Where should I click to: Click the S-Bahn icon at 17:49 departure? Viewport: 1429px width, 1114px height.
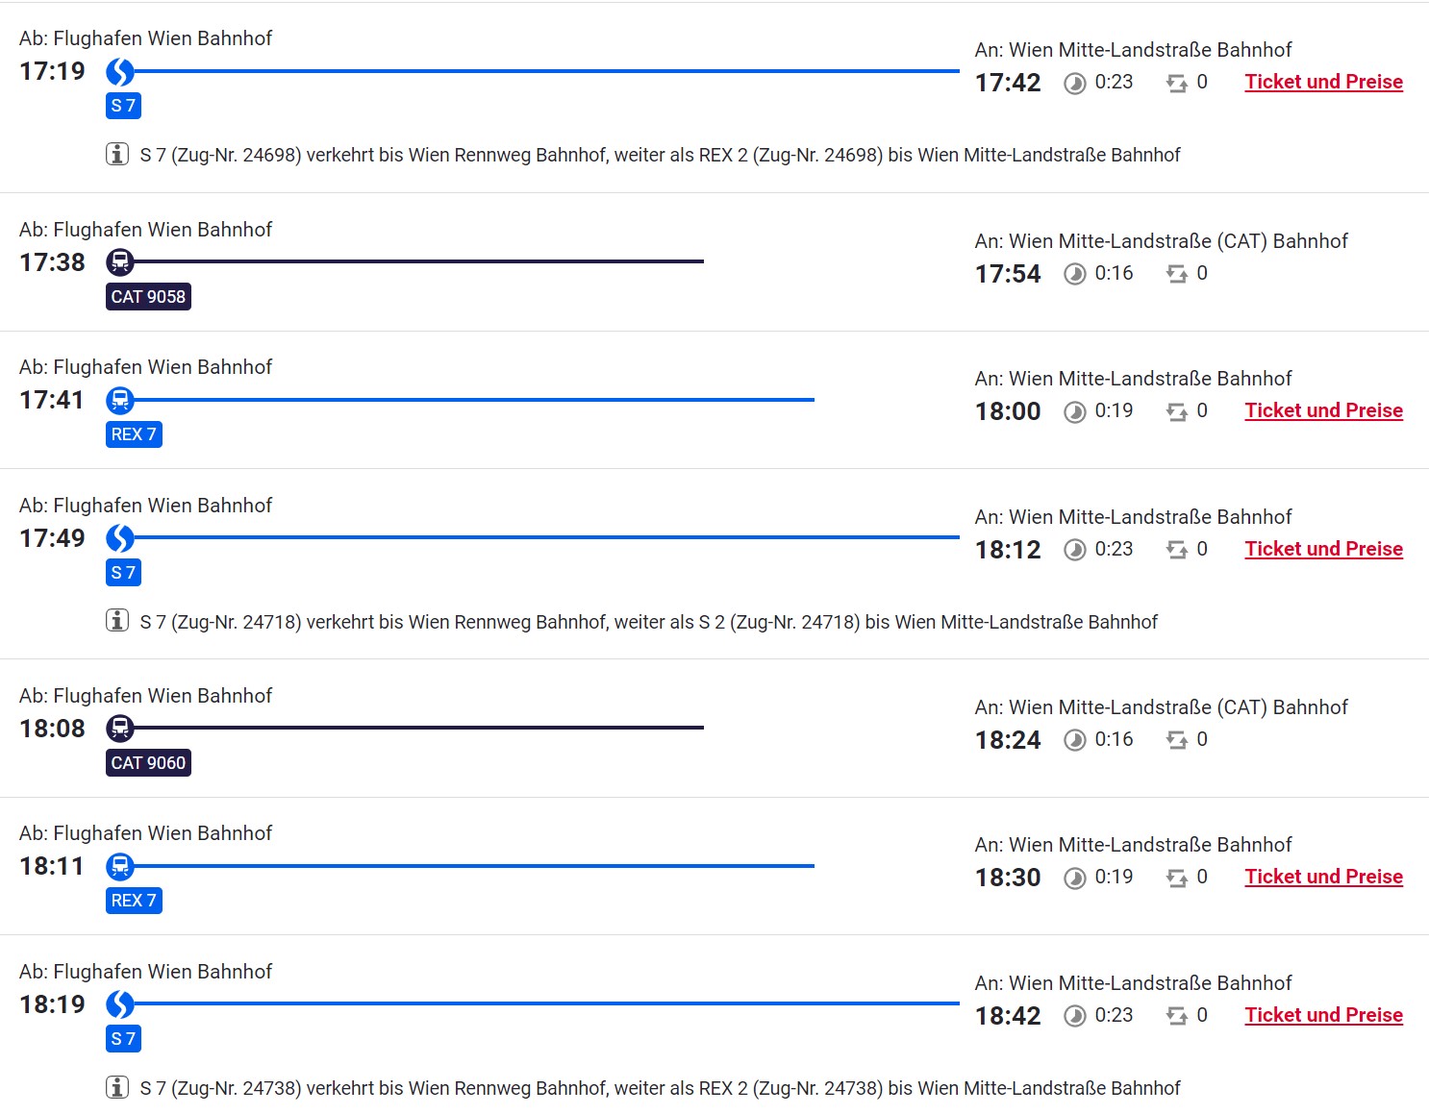point(120,538)
